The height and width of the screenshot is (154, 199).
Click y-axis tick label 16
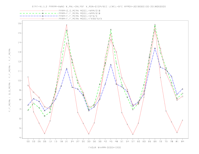pyautogui.click(x=20, y=23)
